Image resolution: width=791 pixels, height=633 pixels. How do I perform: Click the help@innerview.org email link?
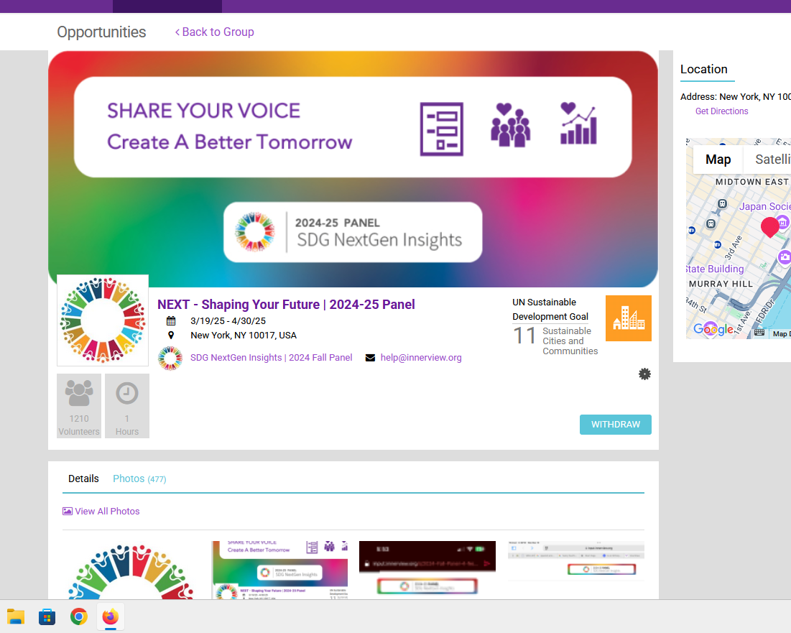(421, 358)
